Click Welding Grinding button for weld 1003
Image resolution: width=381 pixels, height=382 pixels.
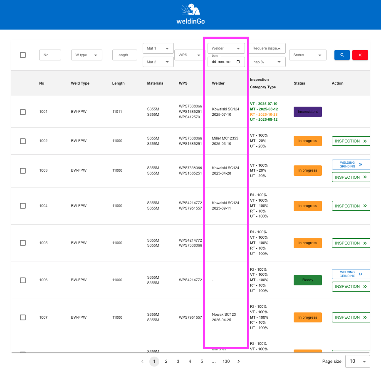click(351, 165)
